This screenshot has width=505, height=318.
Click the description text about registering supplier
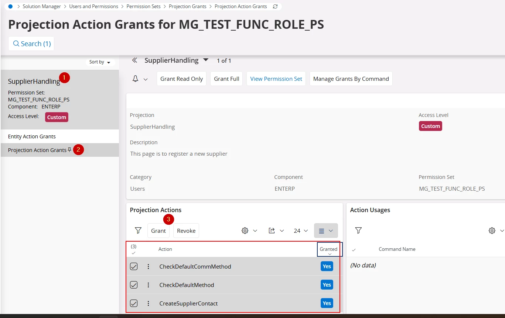point(179,154)
